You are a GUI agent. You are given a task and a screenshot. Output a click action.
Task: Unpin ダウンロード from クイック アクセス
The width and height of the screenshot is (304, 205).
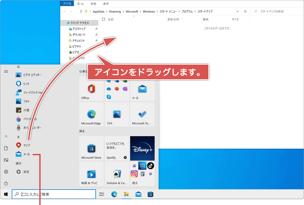point(96,35)
